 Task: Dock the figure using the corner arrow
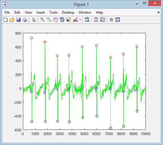coord(158,12)
